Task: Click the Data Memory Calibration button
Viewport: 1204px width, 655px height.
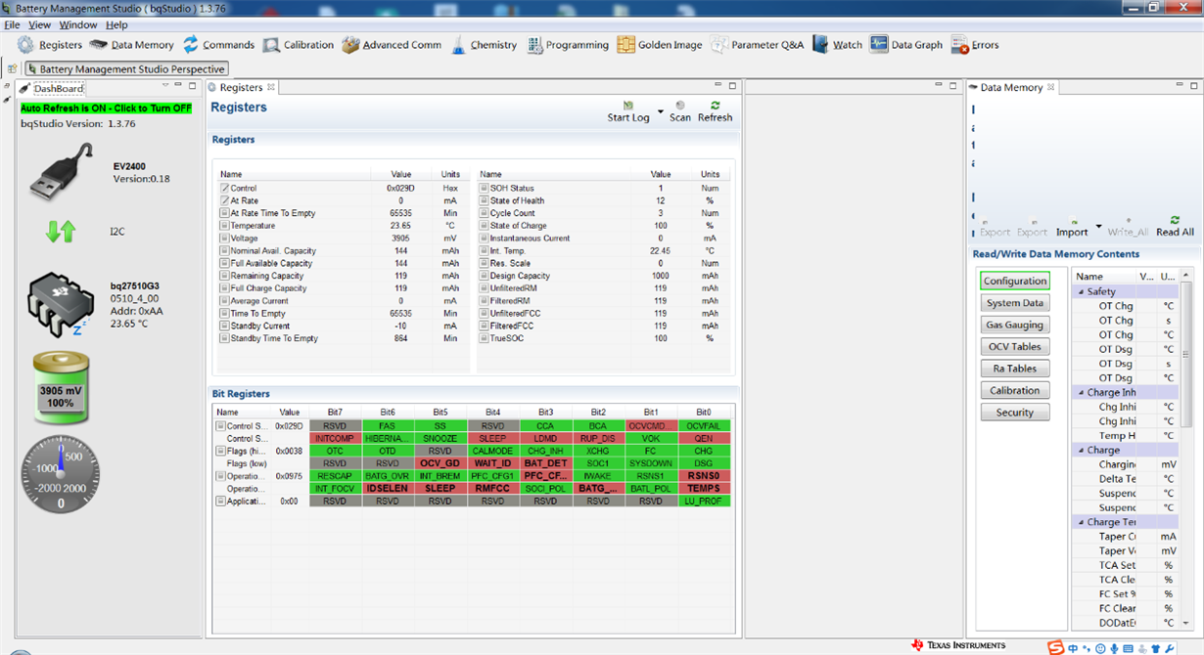Action: click(1015, 390)
